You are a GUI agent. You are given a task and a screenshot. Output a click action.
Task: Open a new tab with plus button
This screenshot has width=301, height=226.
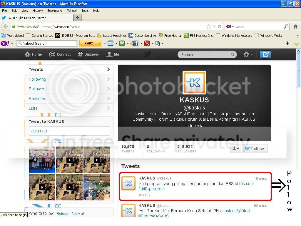point(78,18)
